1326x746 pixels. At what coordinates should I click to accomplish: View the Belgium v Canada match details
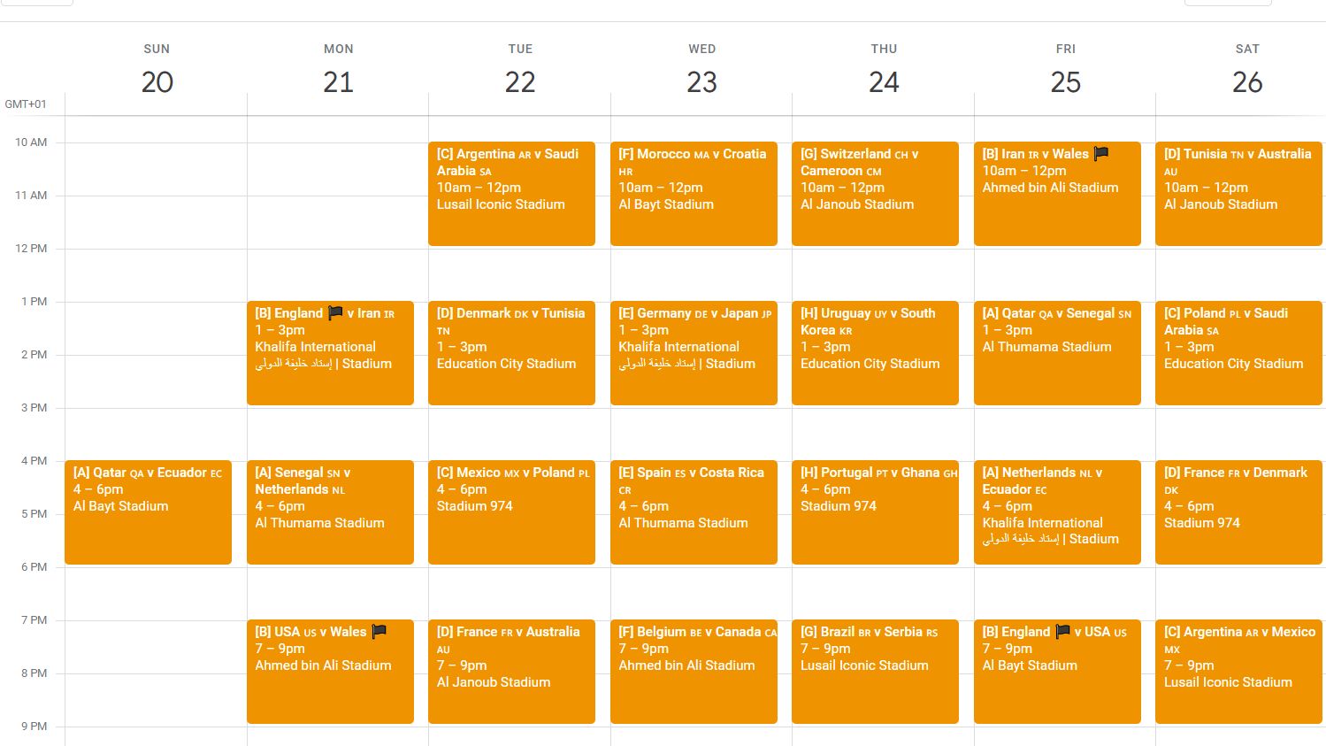point(694,671)
